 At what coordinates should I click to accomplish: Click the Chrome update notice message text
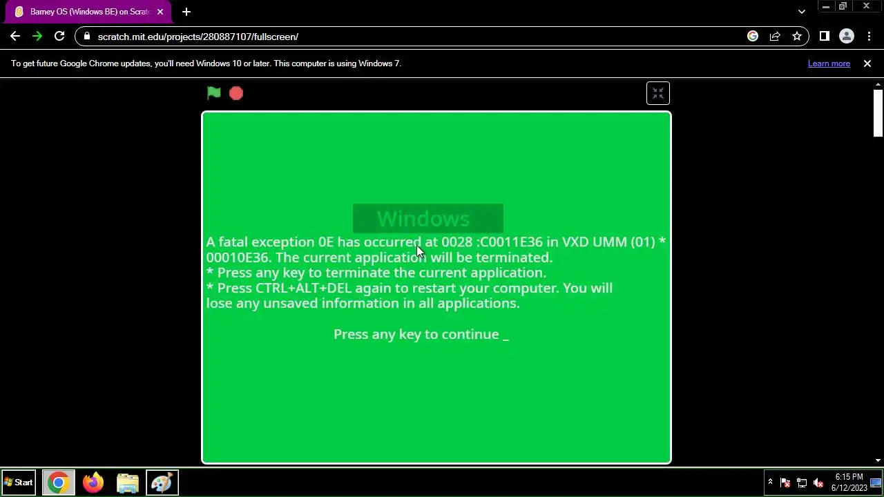point(206,64)
